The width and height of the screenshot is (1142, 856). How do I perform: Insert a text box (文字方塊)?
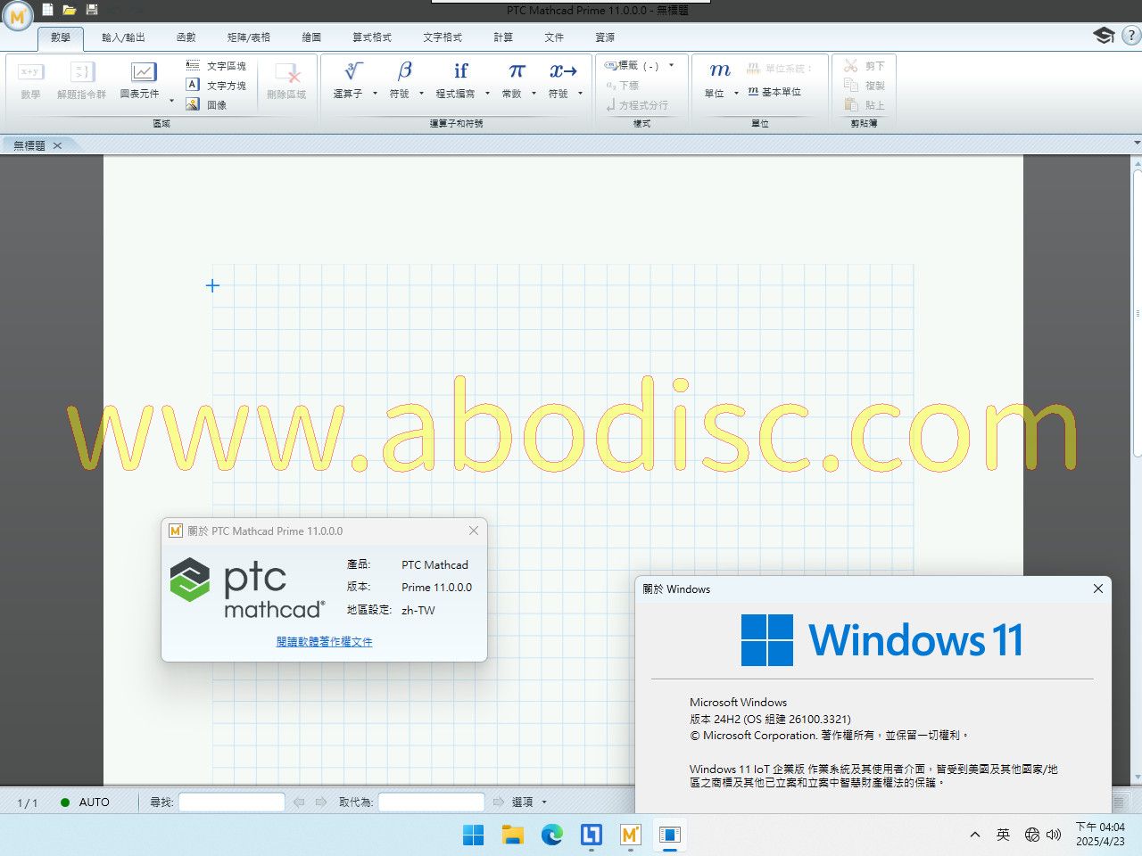(216, 85)
